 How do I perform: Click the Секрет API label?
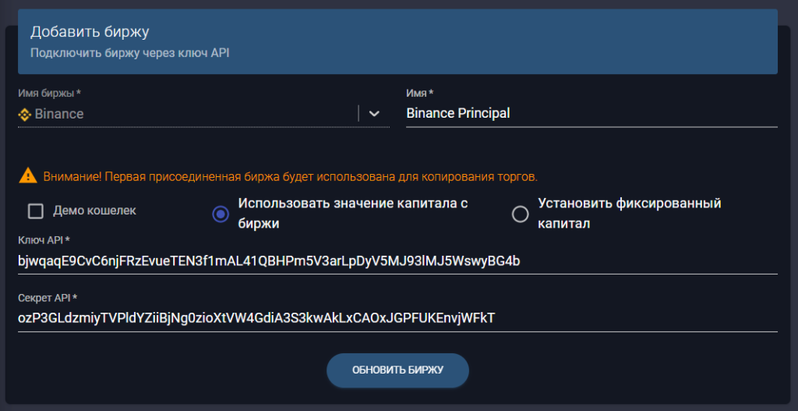point(48,297)
